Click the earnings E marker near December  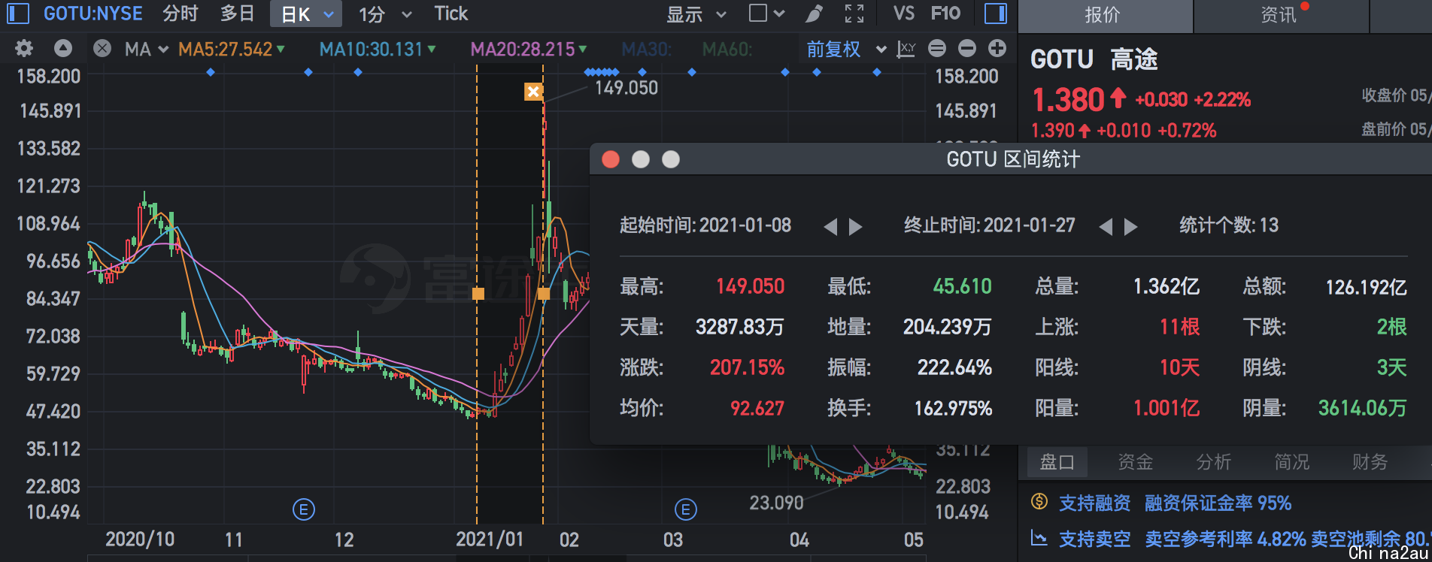303,510
